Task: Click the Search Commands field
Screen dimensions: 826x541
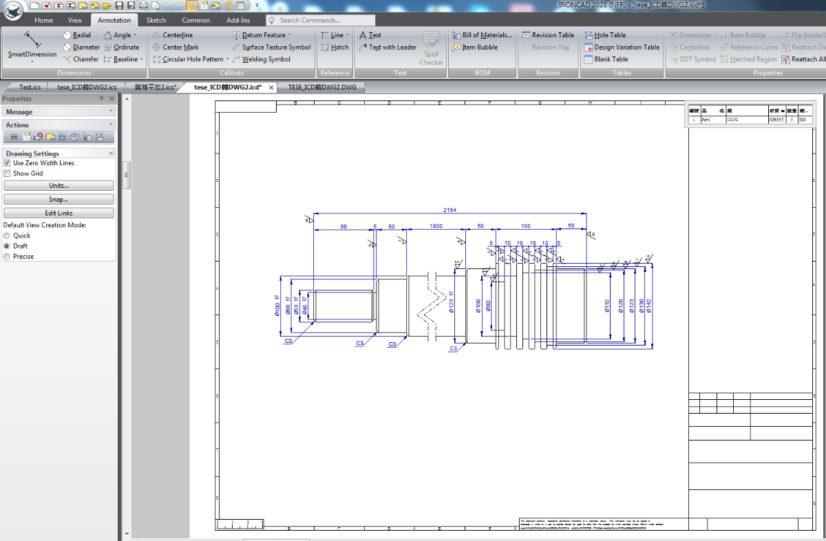Action: [321, 20]
